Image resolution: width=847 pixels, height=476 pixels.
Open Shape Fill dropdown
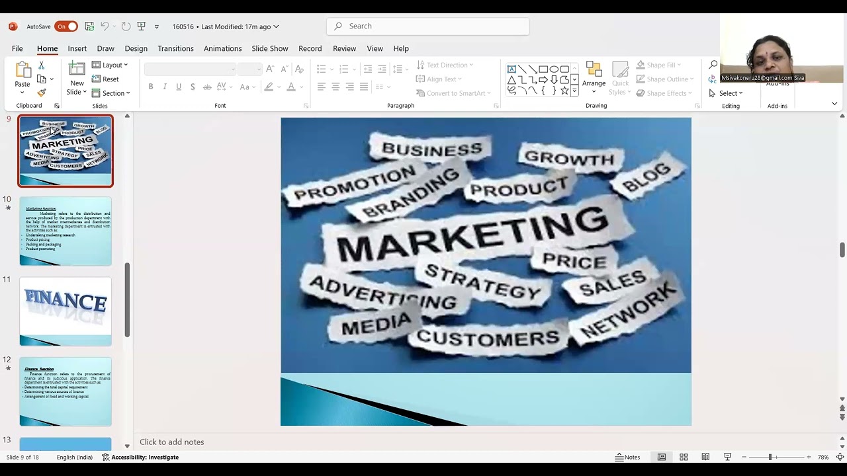(x=658, y=65)
